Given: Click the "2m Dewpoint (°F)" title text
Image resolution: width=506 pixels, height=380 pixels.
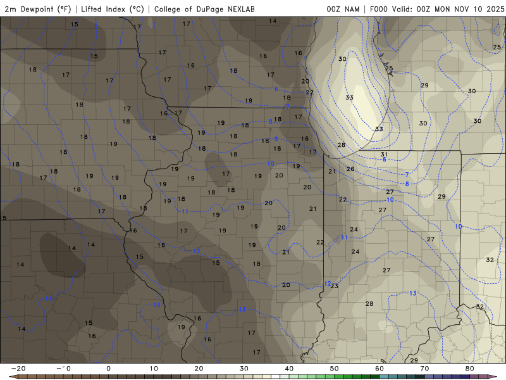Looking at the screenshot, I should 38,9.
